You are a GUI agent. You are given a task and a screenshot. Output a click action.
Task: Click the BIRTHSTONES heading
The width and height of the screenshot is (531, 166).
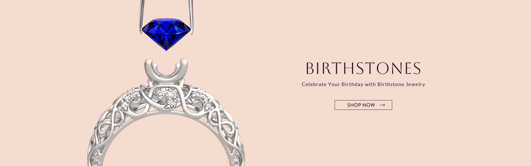point(363,68)
